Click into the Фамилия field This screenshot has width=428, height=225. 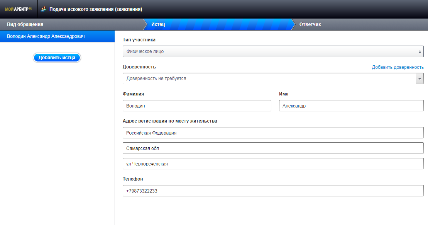pos(197,106)
